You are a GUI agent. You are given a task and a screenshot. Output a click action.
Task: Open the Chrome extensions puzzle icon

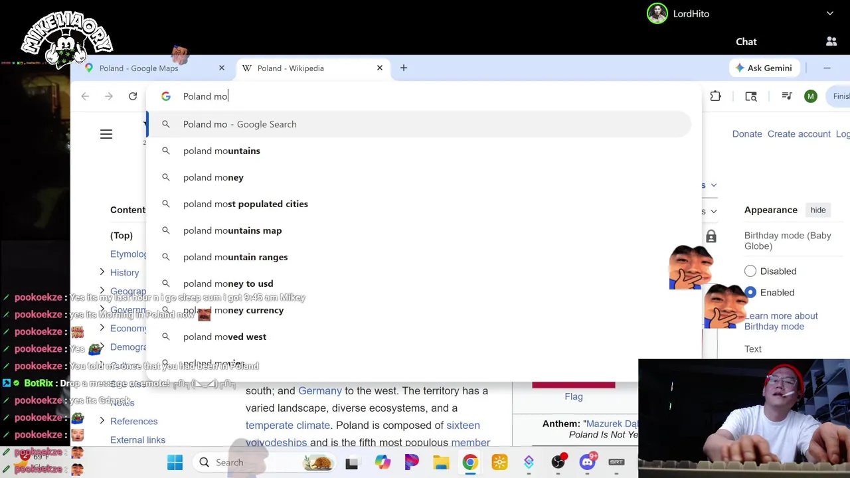tap(715, 96)
